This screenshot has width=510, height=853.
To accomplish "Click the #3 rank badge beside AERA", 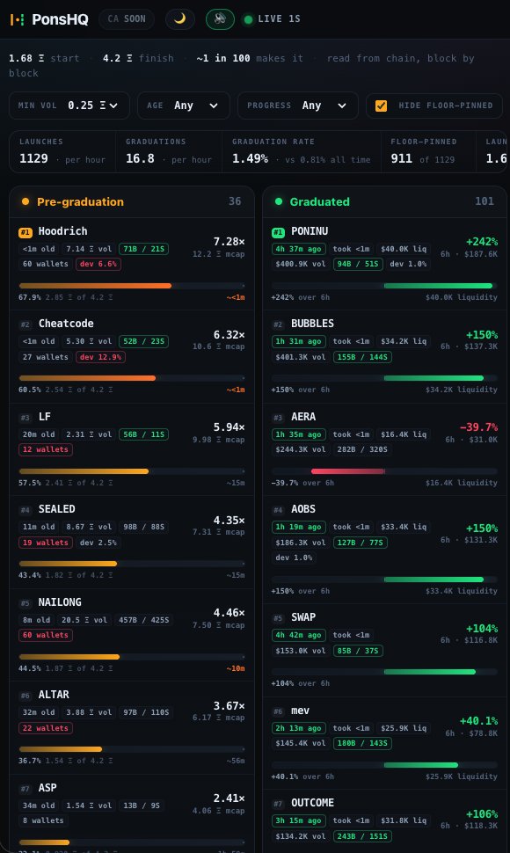I will pos(278,418).
